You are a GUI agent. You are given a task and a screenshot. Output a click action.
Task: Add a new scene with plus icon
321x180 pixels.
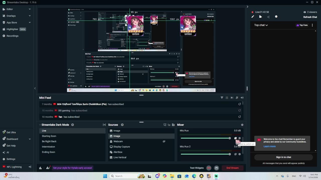(72, 125)
